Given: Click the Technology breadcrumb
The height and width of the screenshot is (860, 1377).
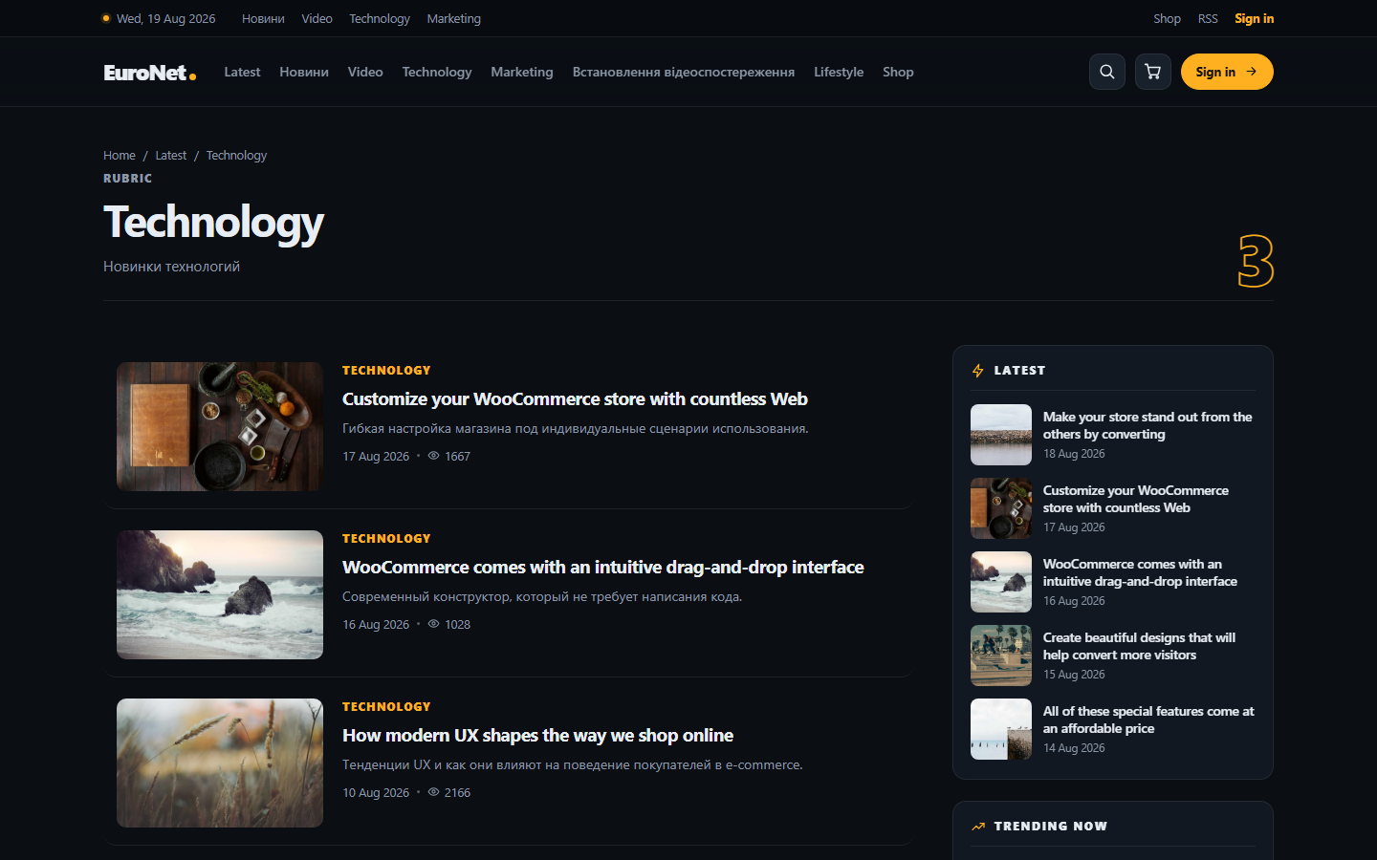Looking at the screenshot, I should [x=236, y=155].
